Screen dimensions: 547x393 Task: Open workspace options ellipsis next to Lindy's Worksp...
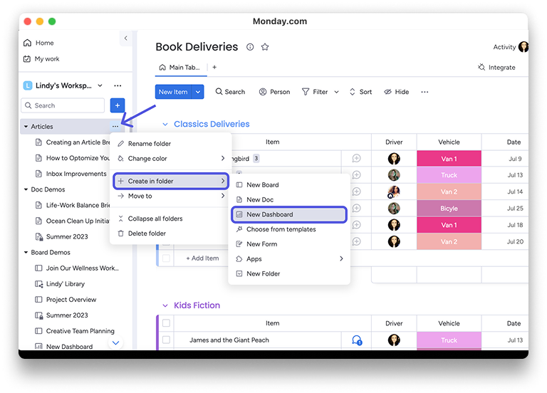point(118,85)
